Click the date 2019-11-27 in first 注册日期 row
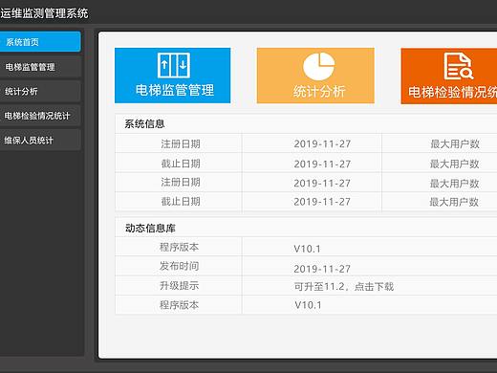Screen dimensions: 497x373 pos(322,143)
